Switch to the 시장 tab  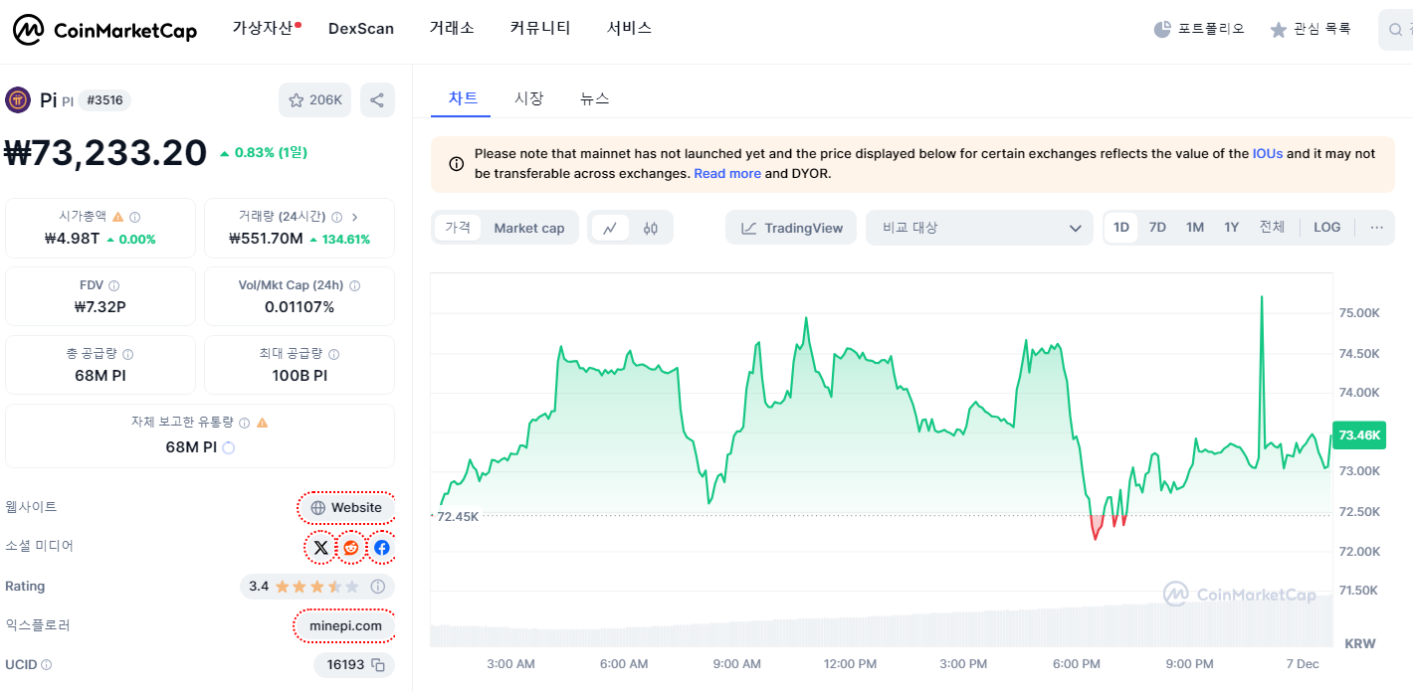click(528, 98)
